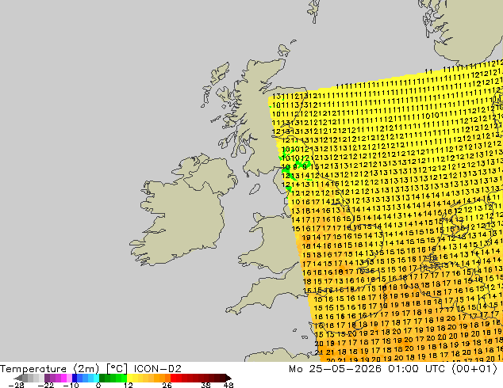This screenshot has width=503, height=388.
Task: Click the date 'Mo 25-05-2026' label
Action: 336,369
